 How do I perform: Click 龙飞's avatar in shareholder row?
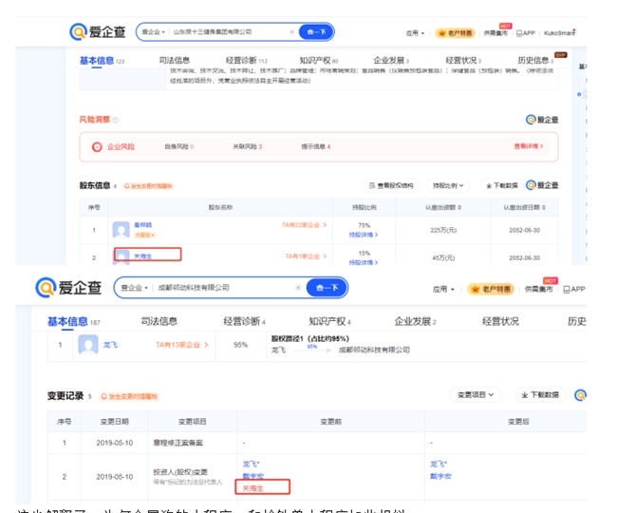pyautogui.click(x=88, y=345)
